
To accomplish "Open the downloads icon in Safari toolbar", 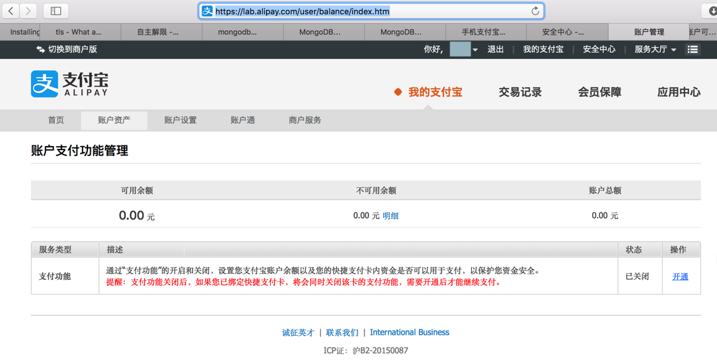I will pyautogui.click(x=712, y=11).
